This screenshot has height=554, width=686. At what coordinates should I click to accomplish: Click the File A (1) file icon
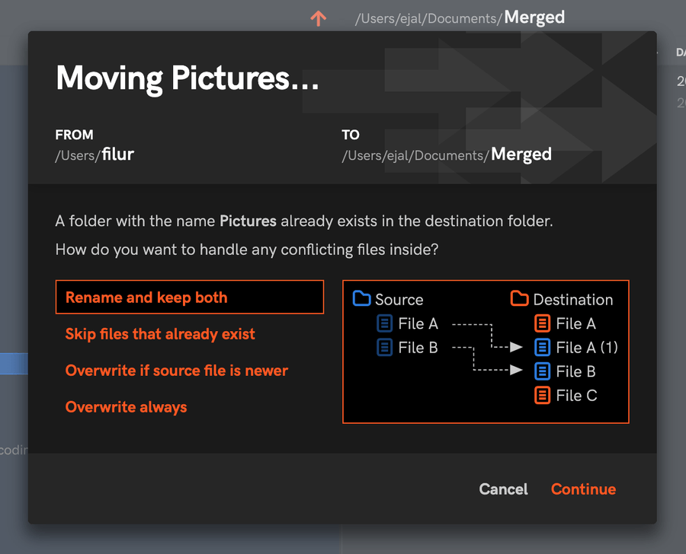542,347
